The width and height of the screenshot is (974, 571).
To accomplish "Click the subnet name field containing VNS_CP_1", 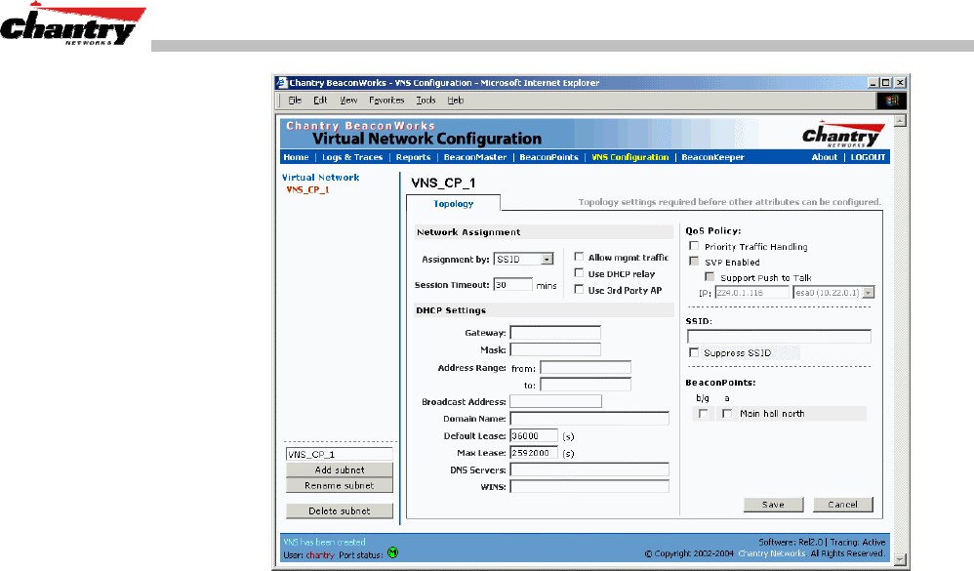I will tap(340, 454).
